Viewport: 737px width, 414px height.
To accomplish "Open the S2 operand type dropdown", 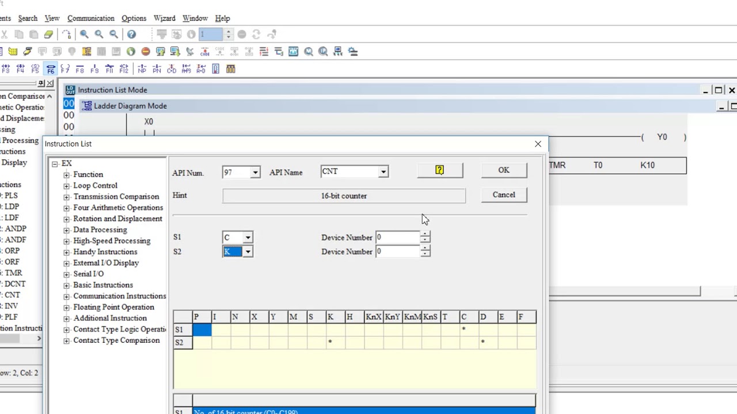I will coord(248,251).
